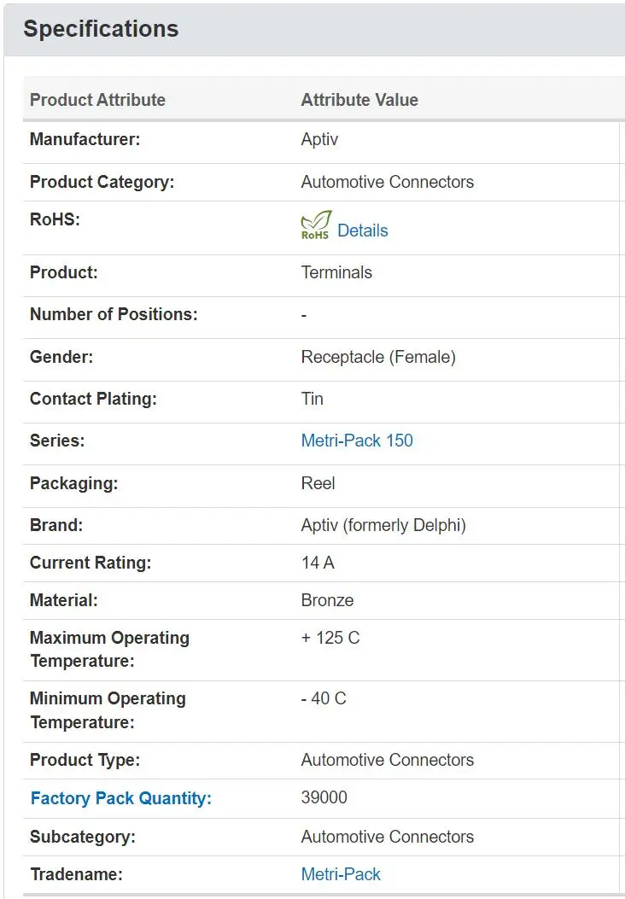Screen dimensions: 625x899
Task: Click the Reel packaging value
Action: (318, 483)
